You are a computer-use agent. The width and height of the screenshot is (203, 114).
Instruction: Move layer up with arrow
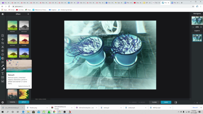point(194,103)
